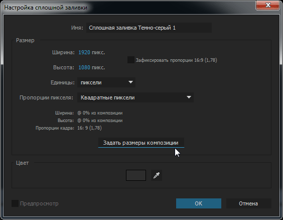Select the 1920 width value
Viewport: 283px width, 220px height.
84,52
